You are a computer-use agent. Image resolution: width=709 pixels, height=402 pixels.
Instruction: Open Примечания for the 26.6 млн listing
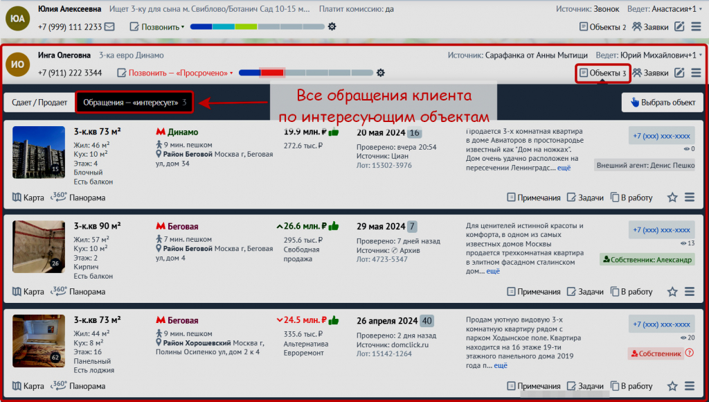click(534, 292)
